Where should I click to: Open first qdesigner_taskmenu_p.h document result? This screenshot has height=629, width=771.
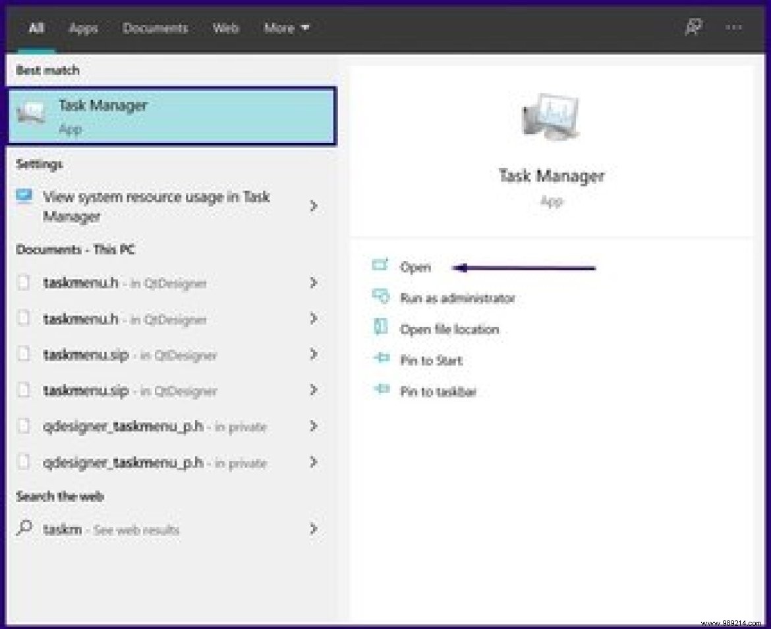[x=123, y=427]
